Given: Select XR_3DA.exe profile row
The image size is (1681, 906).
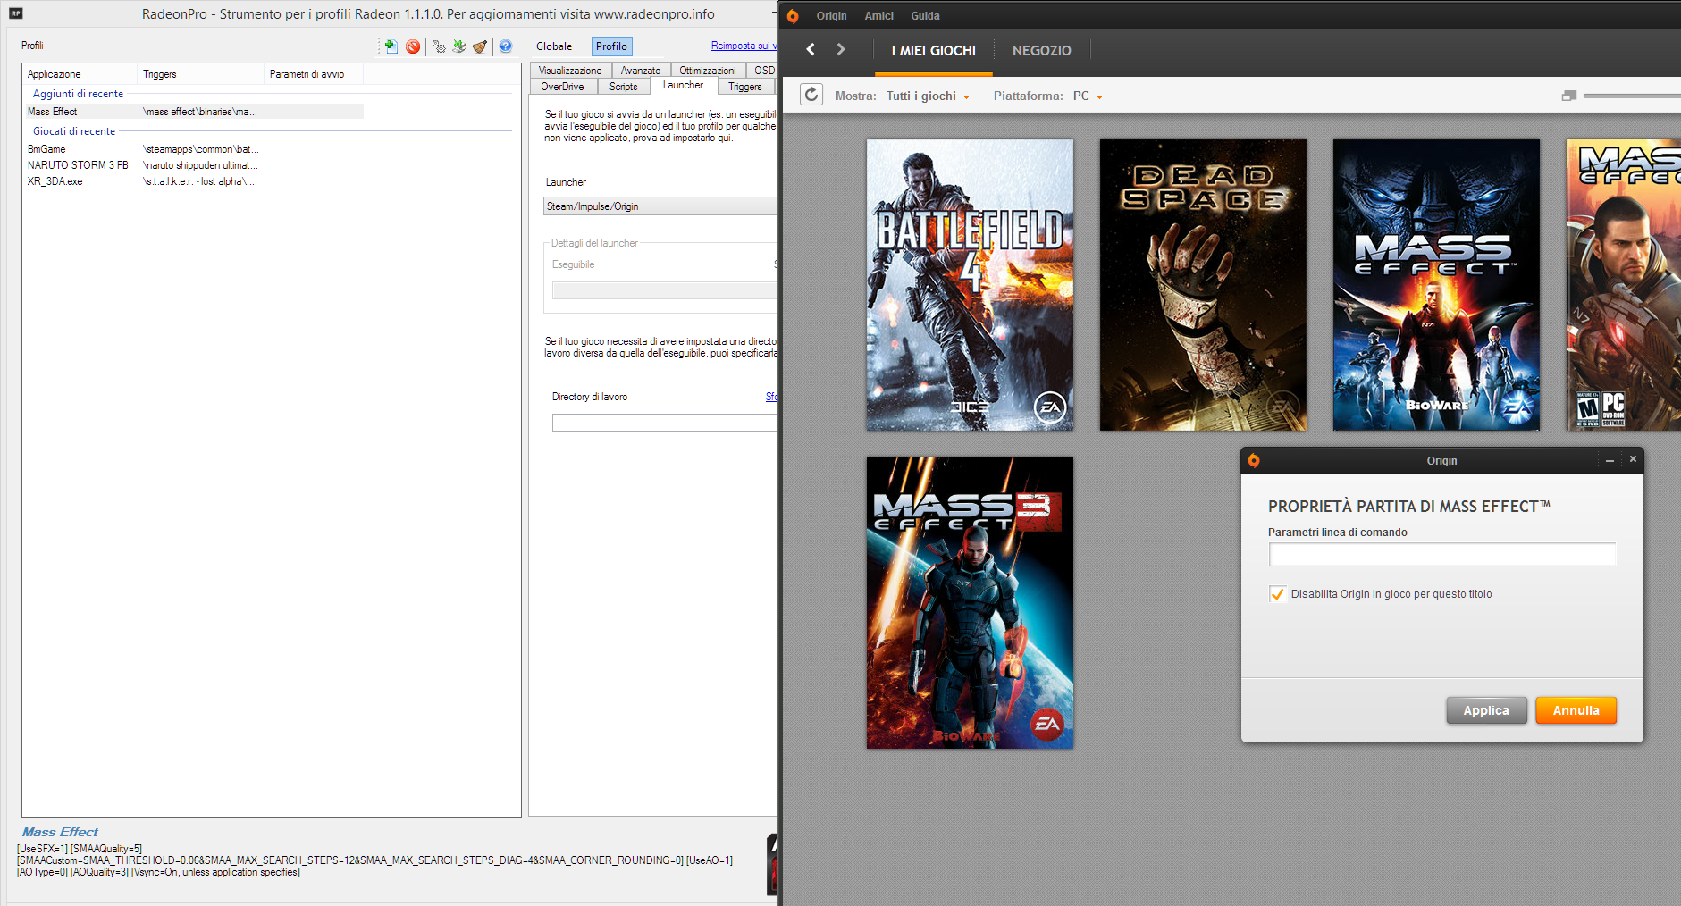Looking at the screenshot, I should [195, 181].
